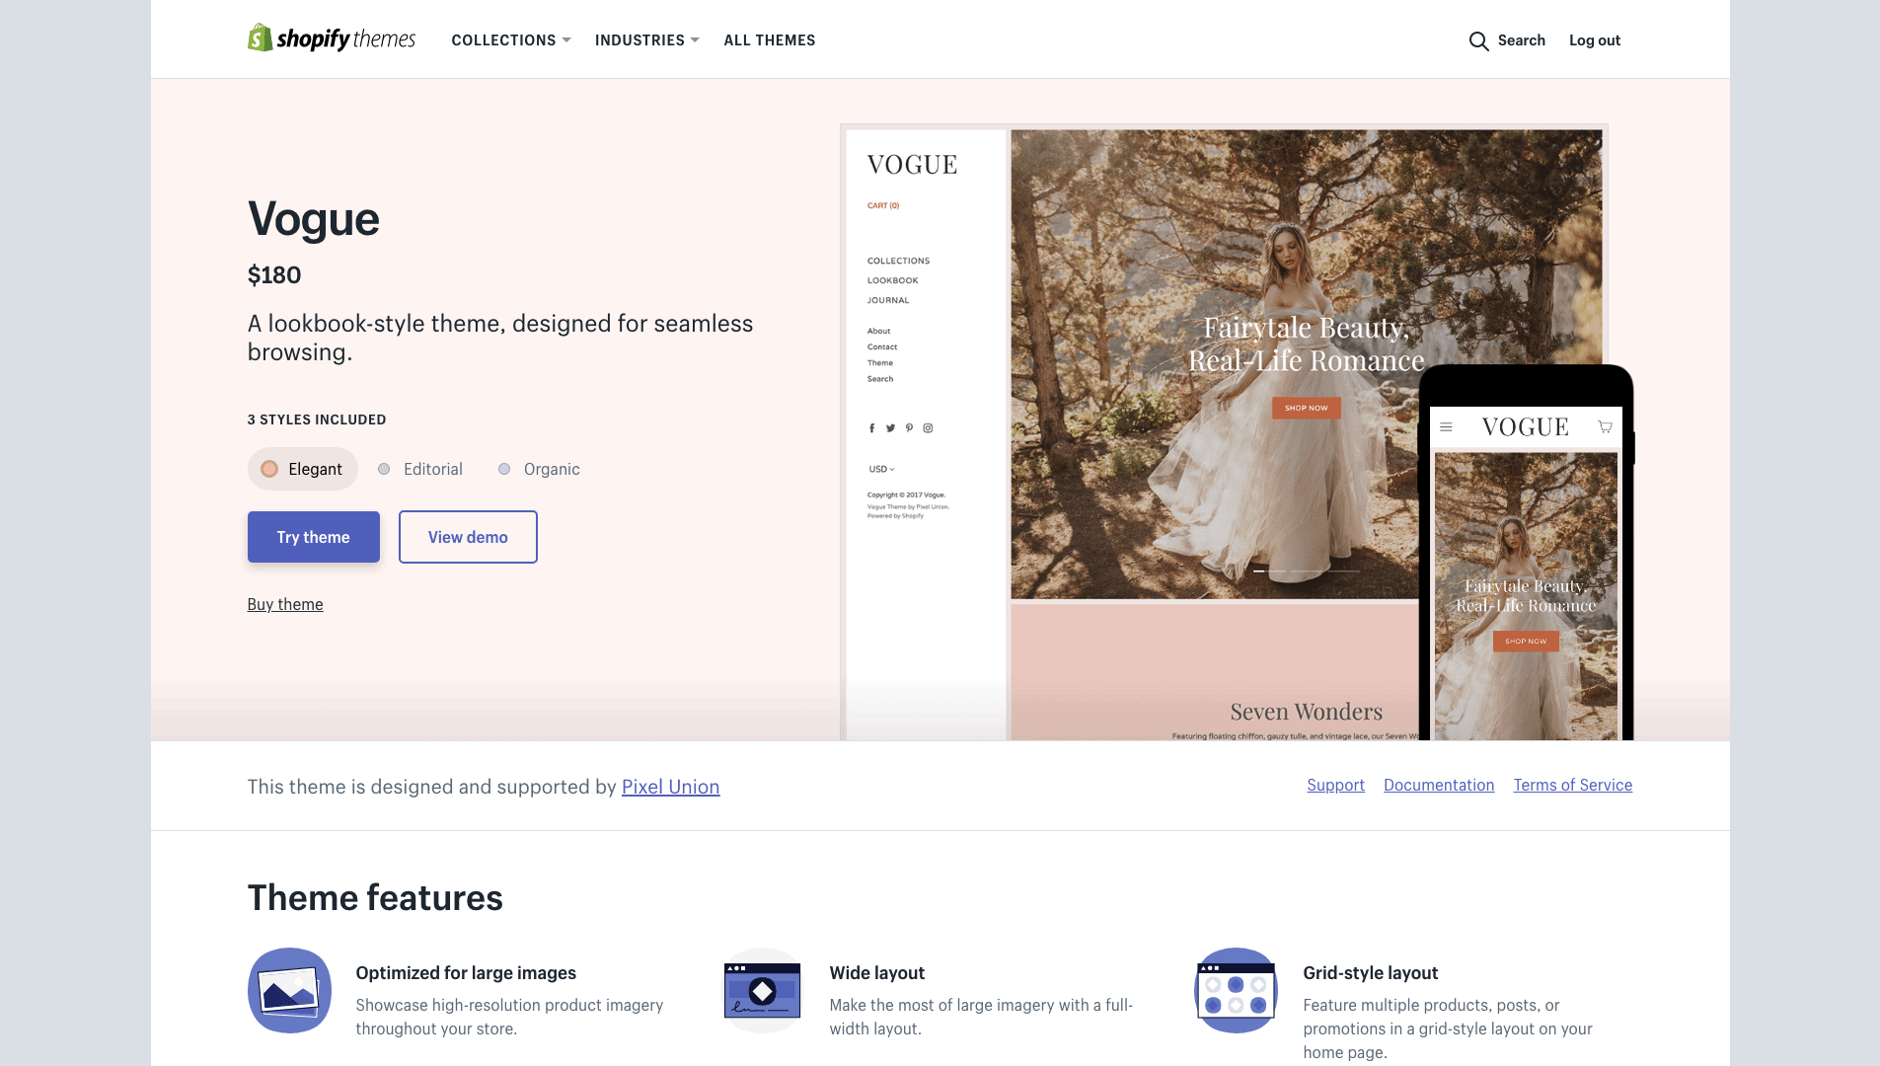This screenshot has height=1066, width=1880.
Task: Click the Shopify themes logo
Action: [x=332, y=38]
